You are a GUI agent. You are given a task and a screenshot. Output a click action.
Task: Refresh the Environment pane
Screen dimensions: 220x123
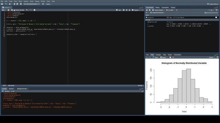(x=217, y=10)
